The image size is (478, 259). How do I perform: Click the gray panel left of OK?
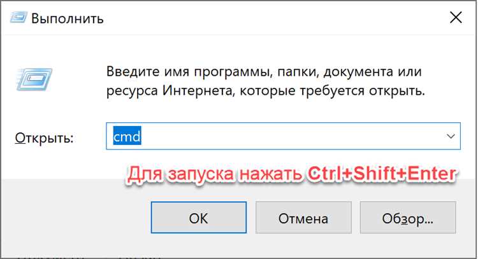[76, 218]
